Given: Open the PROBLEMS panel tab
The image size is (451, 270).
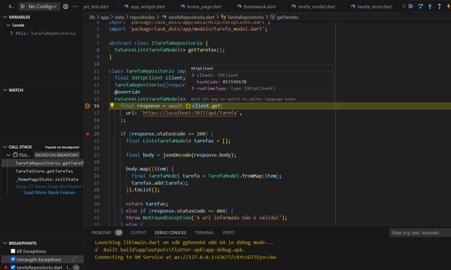Looking at the screenshot, I should [x=101, y=233].
